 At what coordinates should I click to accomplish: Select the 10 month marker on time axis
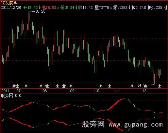[97, 91]
